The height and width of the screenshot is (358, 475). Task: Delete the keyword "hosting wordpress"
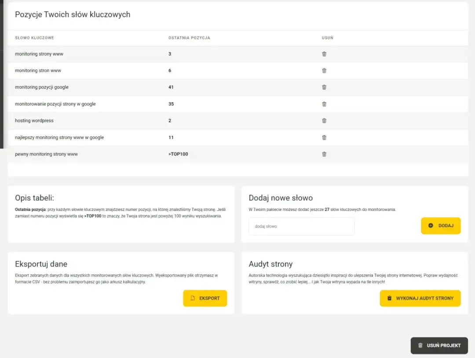(x=324, y=121)
